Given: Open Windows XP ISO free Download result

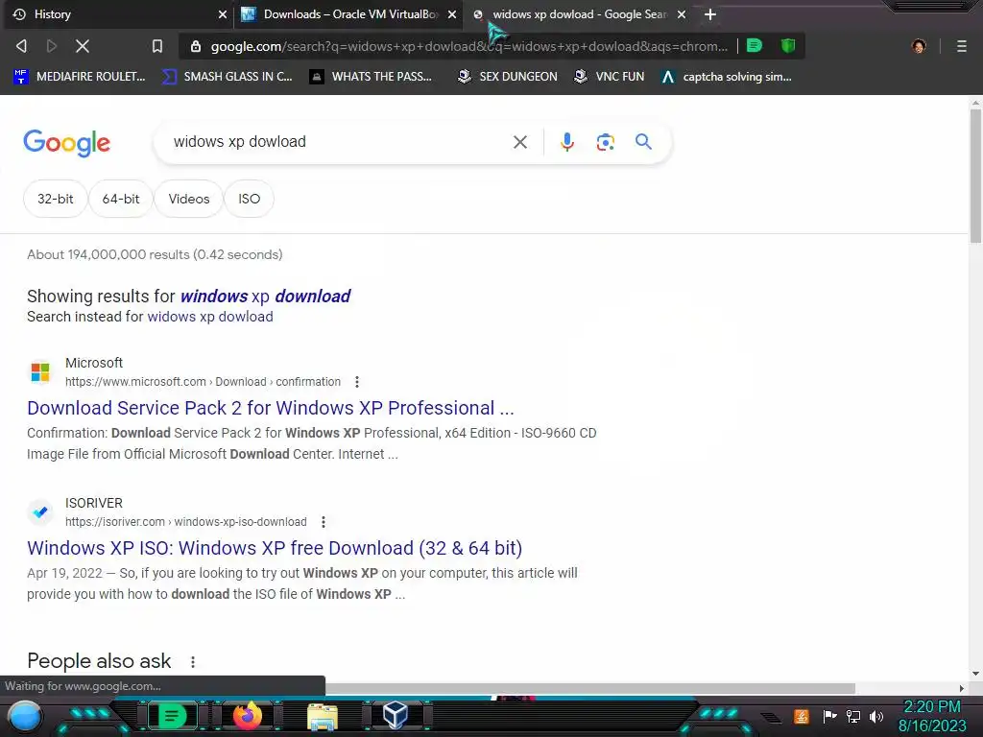Looking at the screenshot, I should click(275, 548).
